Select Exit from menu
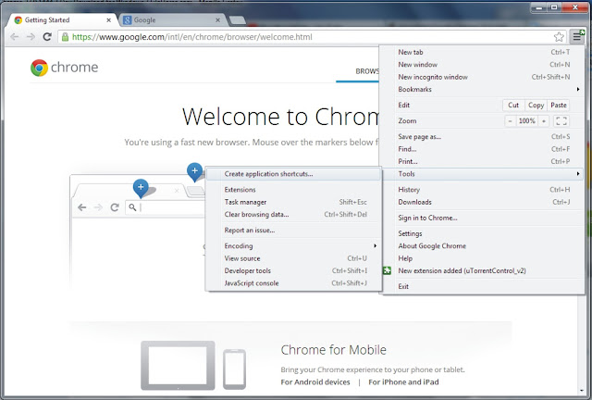The height and width of the screenshot is (400, 592). pos(484,287)
